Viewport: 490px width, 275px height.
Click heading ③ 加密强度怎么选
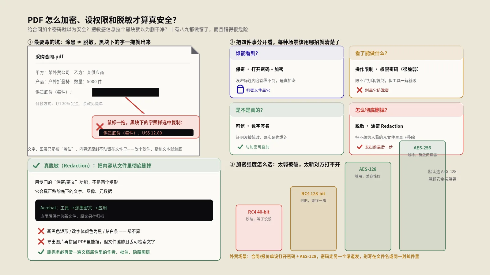[285, 164]
